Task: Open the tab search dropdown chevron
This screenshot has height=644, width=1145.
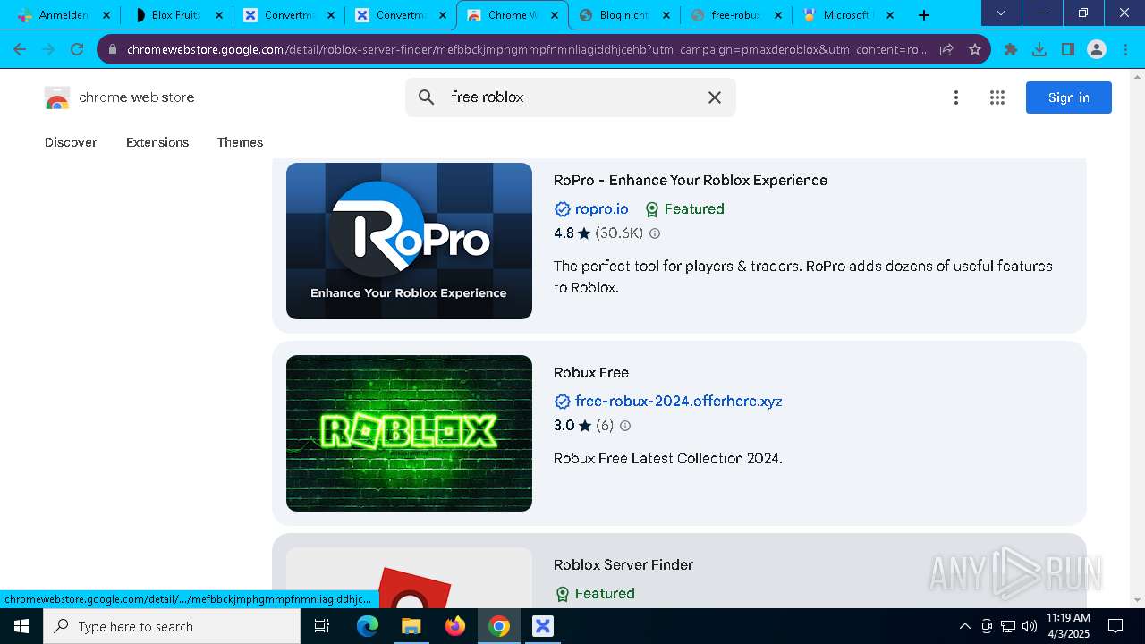Action: (x=1001, y=13)
